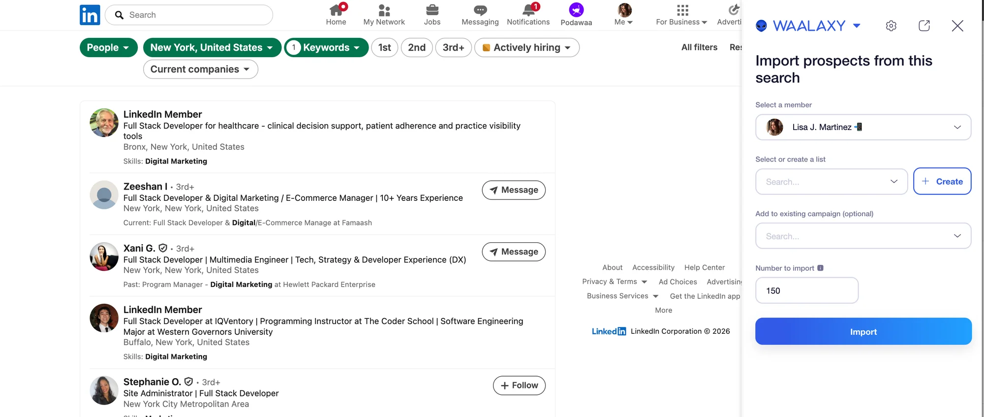
Task: Open Add to existing campaign dropdown
Action: pos(863,236)
